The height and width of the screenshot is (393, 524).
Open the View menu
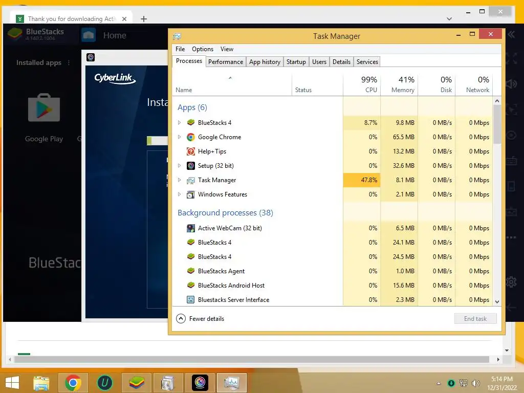click(227, 49)
